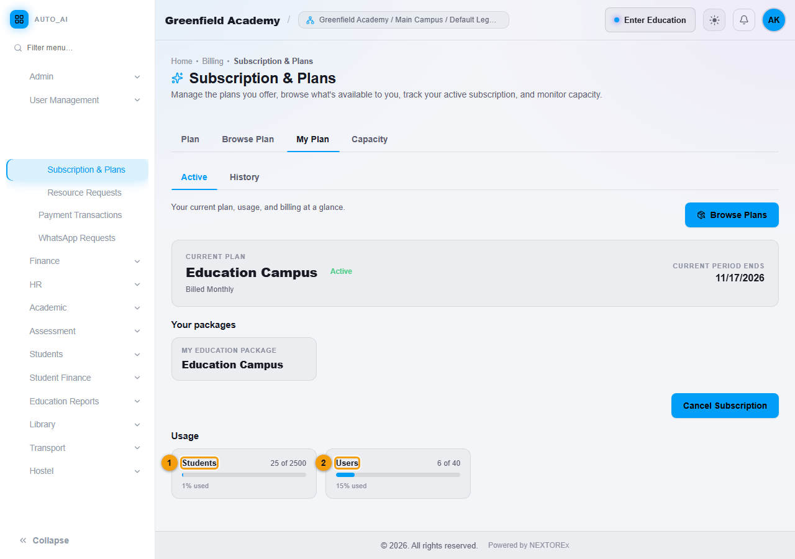
Task: Click the search icon beside Filter menu
Action: coord(18,48)
